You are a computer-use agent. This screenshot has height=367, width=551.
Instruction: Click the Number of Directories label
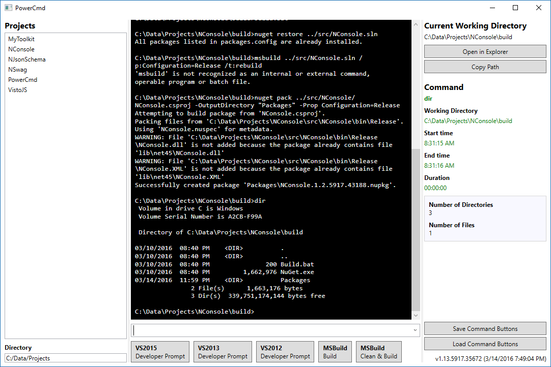click(x=461, y=204)
